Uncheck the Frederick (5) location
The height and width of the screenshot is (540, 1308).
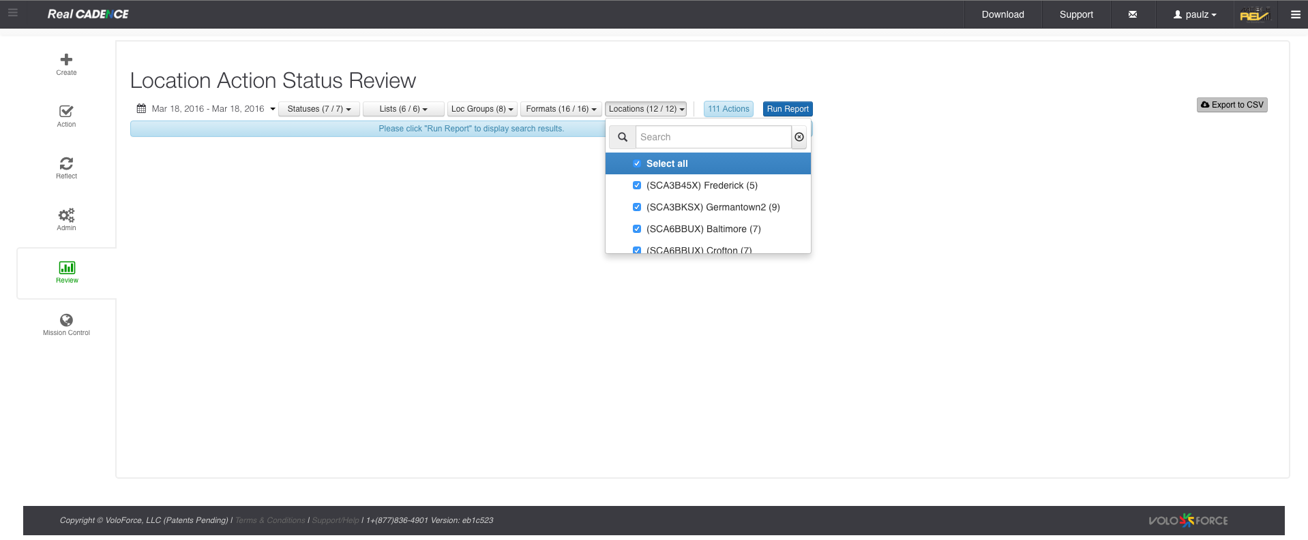[637, 185]
